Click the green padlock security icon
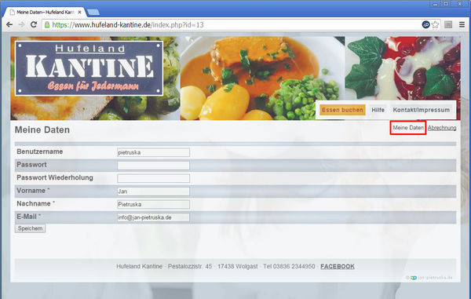 click(47, 24)
